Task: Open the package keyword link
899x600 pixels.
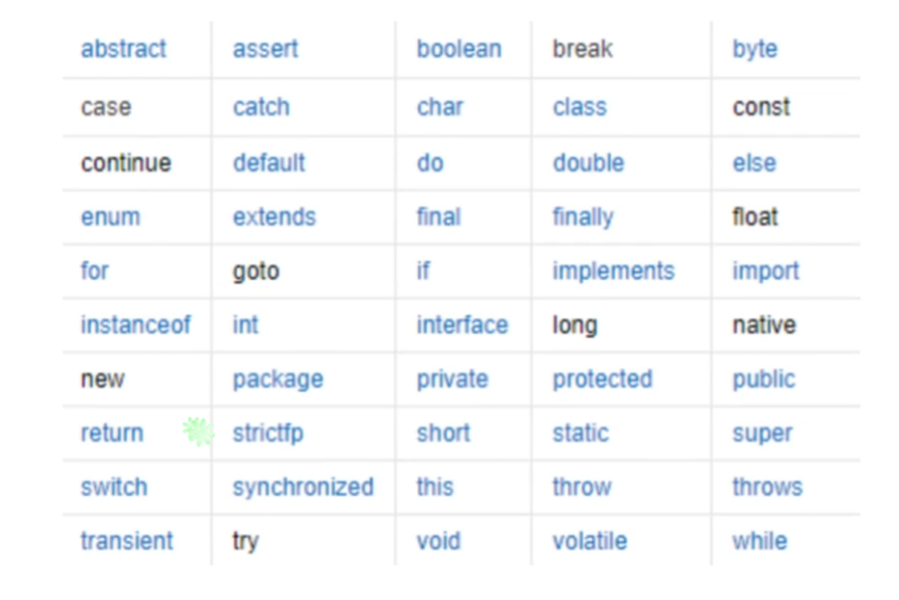Action: (278, 380)
